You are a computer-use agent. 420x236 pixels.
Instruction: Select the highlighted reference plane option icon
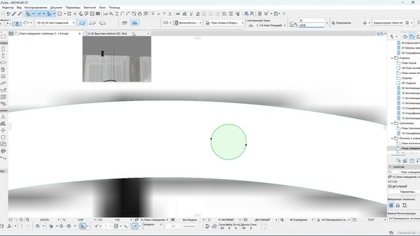click(x=135, y=23)
